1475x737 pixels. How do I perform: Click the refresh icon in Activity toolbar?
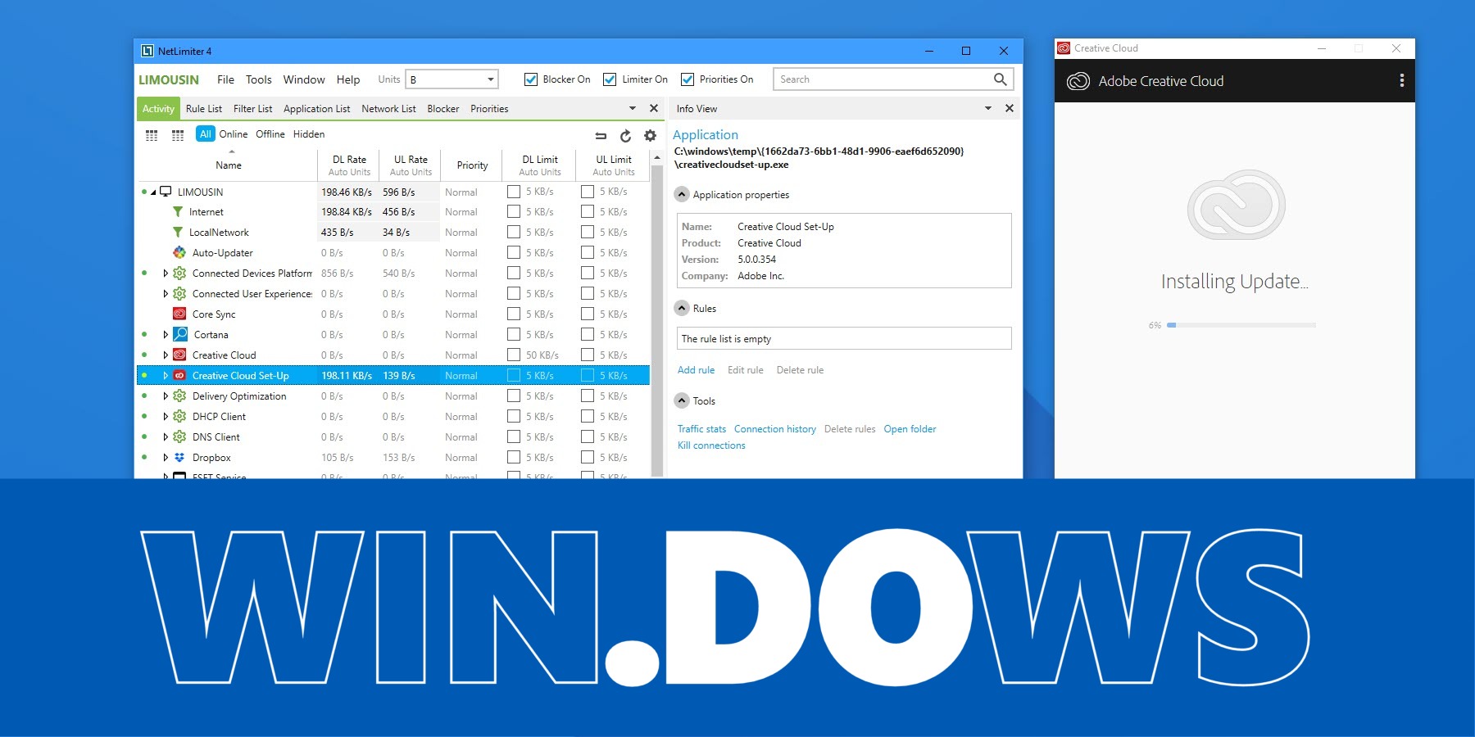pos(625,136)
